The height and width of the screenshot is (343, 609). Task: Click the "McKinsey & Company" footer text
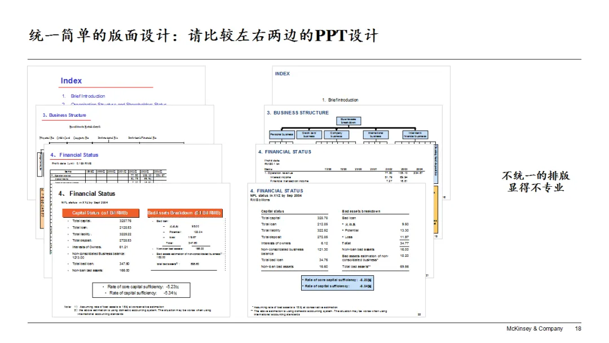pos(535,329)
